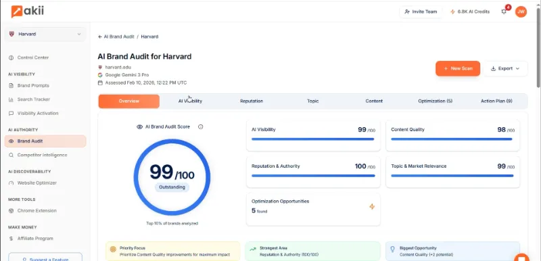
Task: Click the harvard.edu domain text
Action: click(118, 67)
